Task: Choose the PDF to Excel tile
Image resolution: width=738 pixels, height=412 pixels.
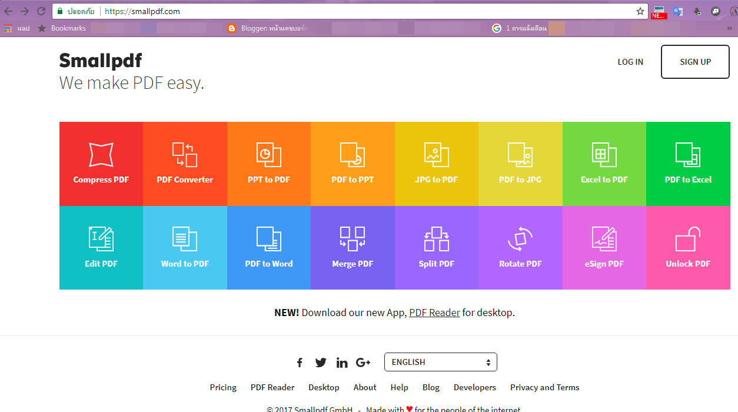Action: 688,164
